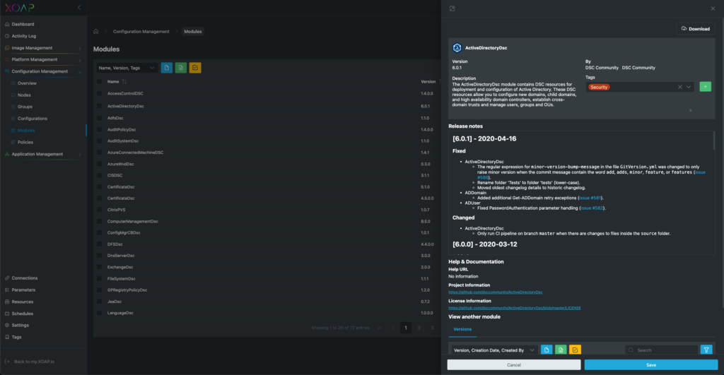Click the yellow select-all icon in Modules toolbar
This screenshot has height=375, width=724.
(x=195, y=68)
